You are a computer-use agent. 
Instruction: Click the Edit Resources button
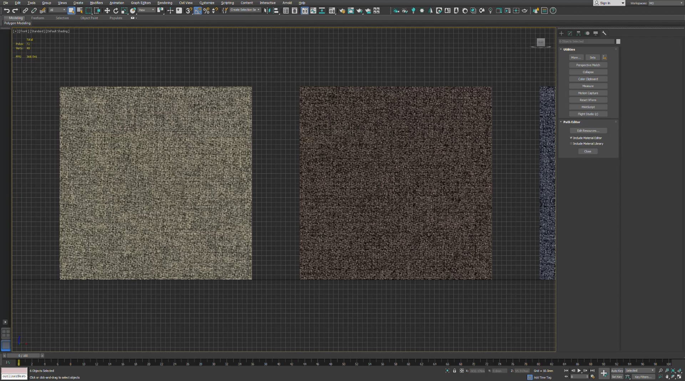click(x=588, y=131)
